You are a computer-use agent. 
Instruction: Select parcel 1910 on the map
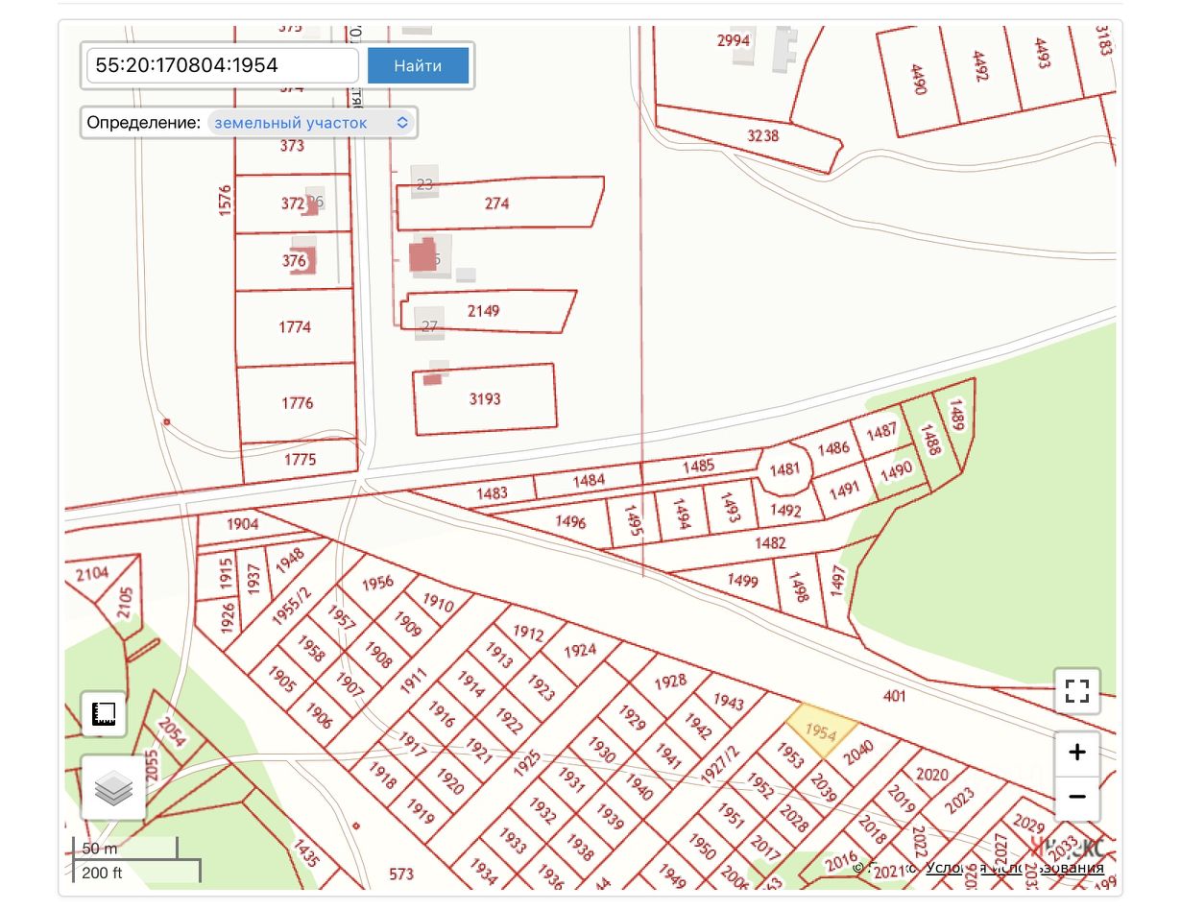point(438,603)
